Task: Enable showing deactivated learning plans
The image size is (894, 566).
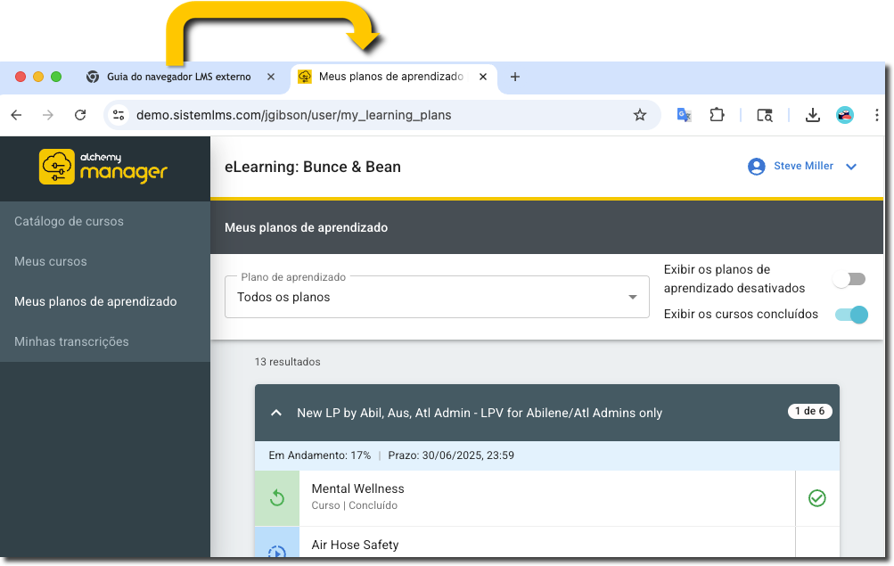Action: pos(849,279)
